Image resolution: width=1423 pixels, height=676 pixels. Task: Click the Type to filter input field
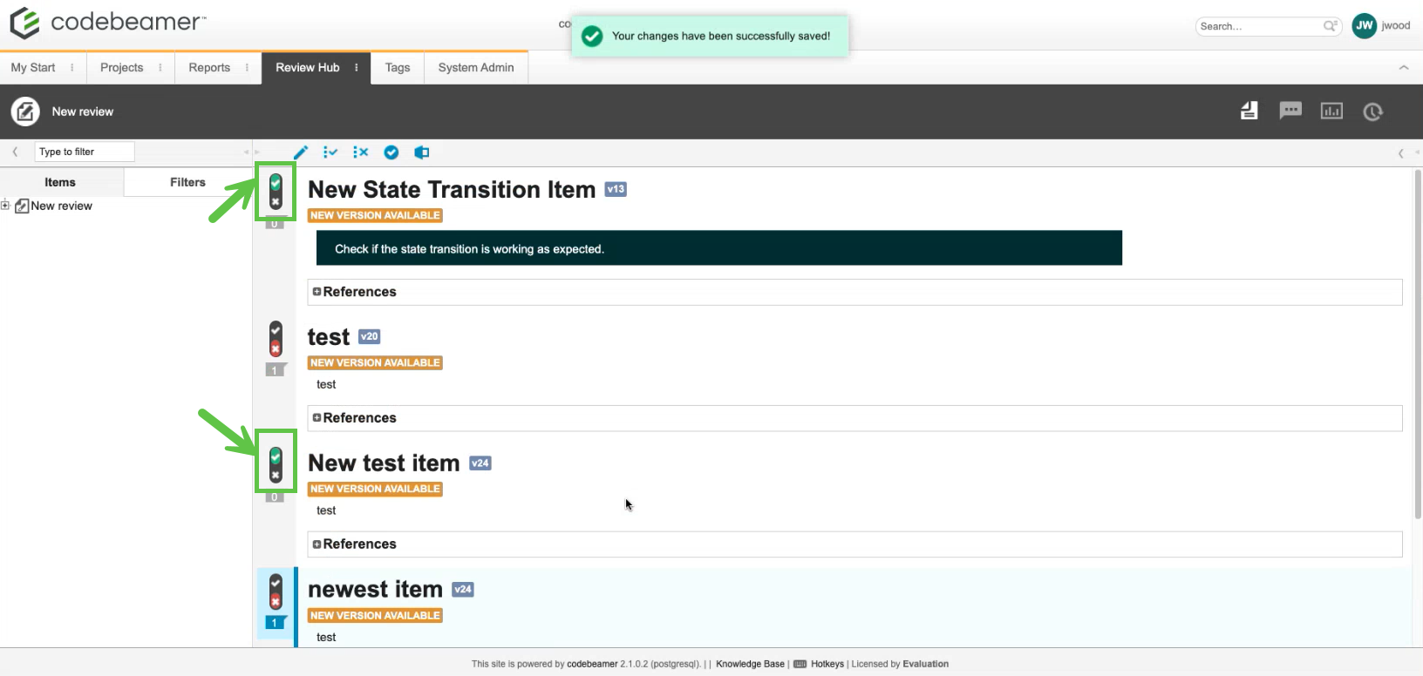pos(85,152)
